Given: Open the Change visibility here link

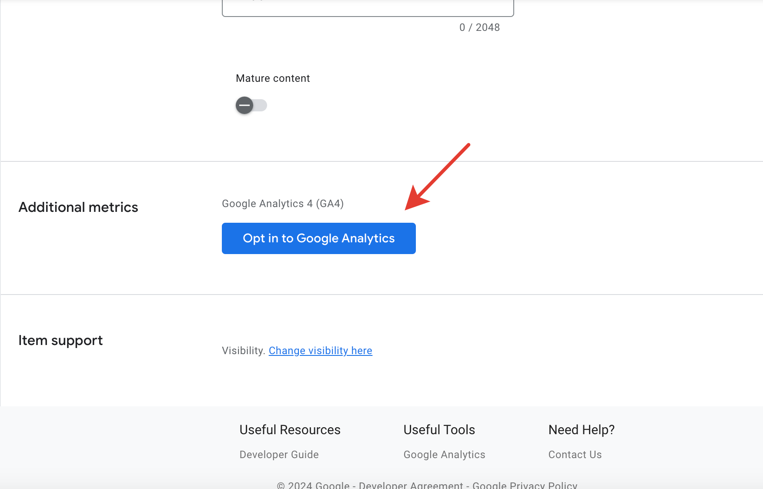Looking at the screenshot, I should (x=320, y=351).
